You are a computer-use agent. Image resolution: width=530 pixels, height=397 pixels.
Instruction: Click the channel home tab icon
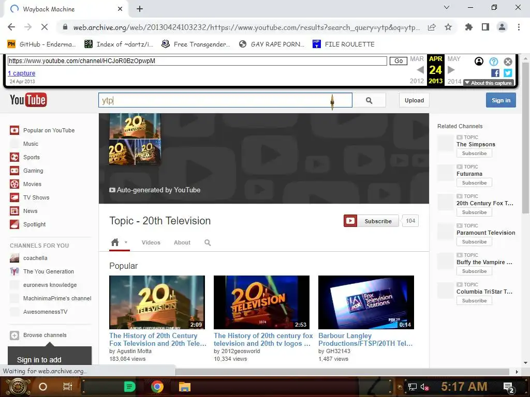coord(115,242)
